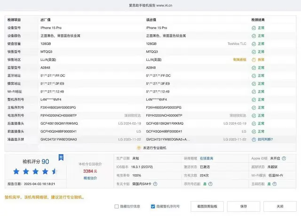Open the 如何判断? link for the display
The height and width of the screenshot is (216, 301).
tap(265, 139)
